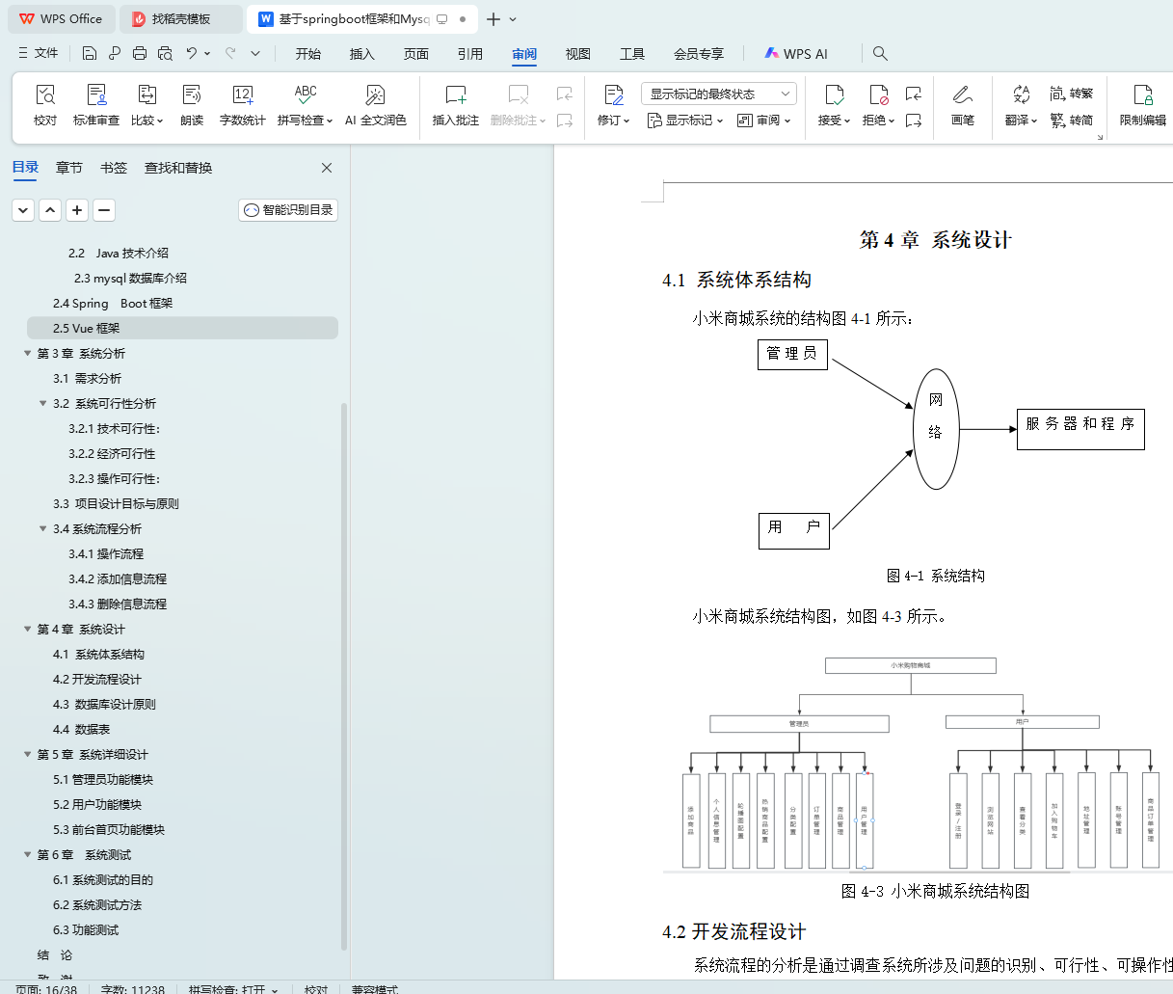Open 显示标记的最终状态 dropdown
The height and width of the screenshot is (994, 1173).
coord(719,94)
